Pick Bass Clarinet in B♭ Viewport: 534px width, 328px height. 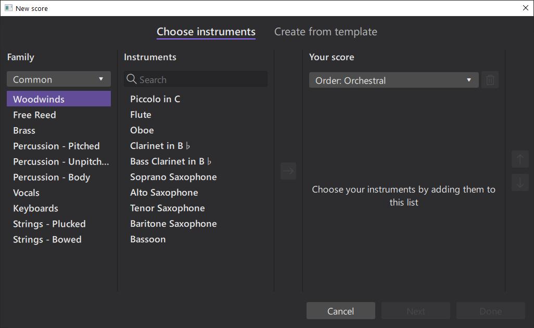point(171,161)
